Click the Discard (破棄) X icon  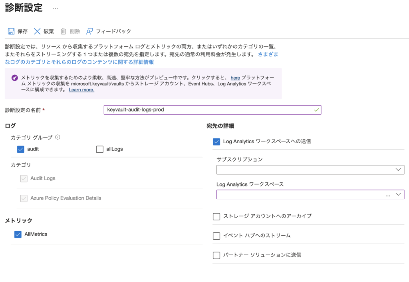[37, 31]
